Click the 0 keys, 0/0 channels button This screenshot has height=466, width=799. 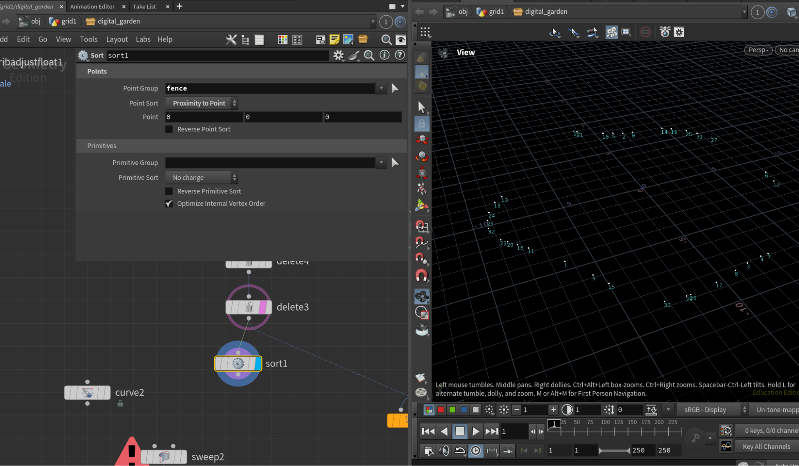point(768,430)
